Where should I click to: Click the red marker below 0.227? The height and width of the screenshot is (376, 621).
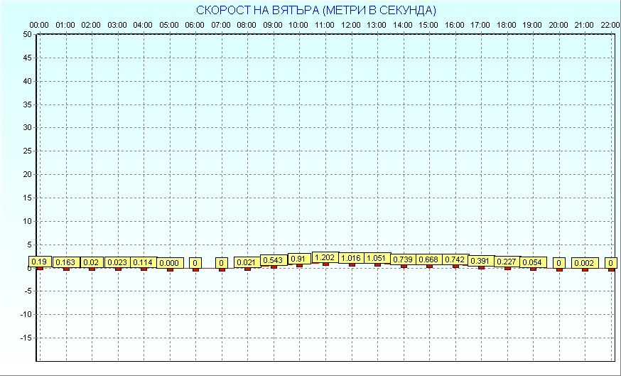click(x=507, y=268)
